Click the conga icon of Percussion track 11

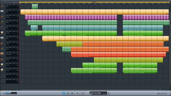coord(2,54)
